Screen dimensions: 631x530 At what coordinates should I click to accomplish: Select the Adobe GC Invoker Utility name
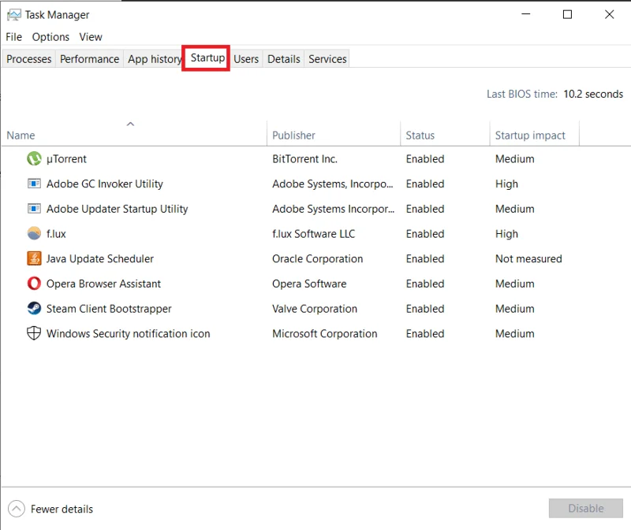(x=105, y=184)
